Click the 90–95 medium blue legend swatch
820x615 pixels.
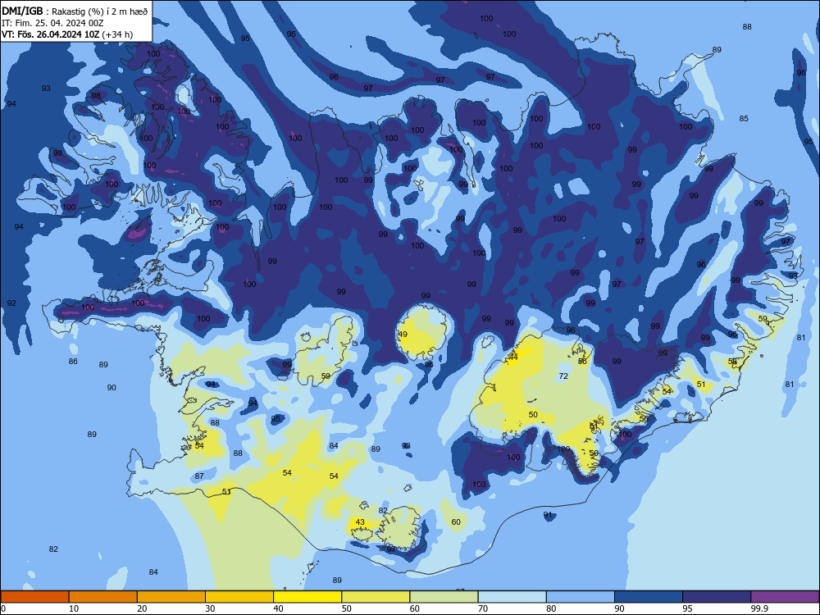649,597
